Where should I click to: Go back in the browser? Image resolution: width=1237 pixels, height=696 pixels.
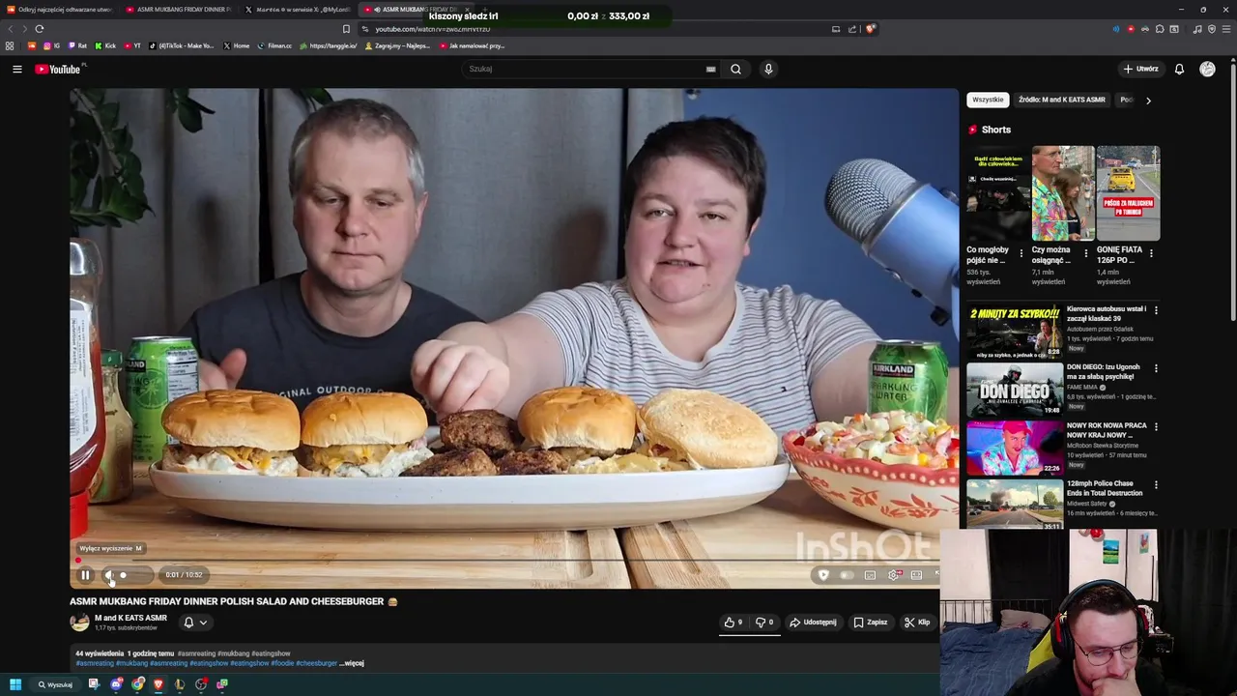click(x=11, y=29)
